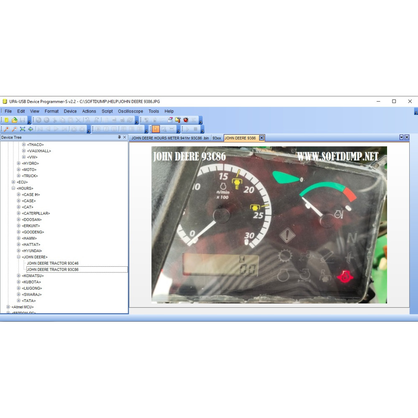Open document tabs list dropdown arrow
The height and width of the screenshot is (418, 418).
coord(401,137)
